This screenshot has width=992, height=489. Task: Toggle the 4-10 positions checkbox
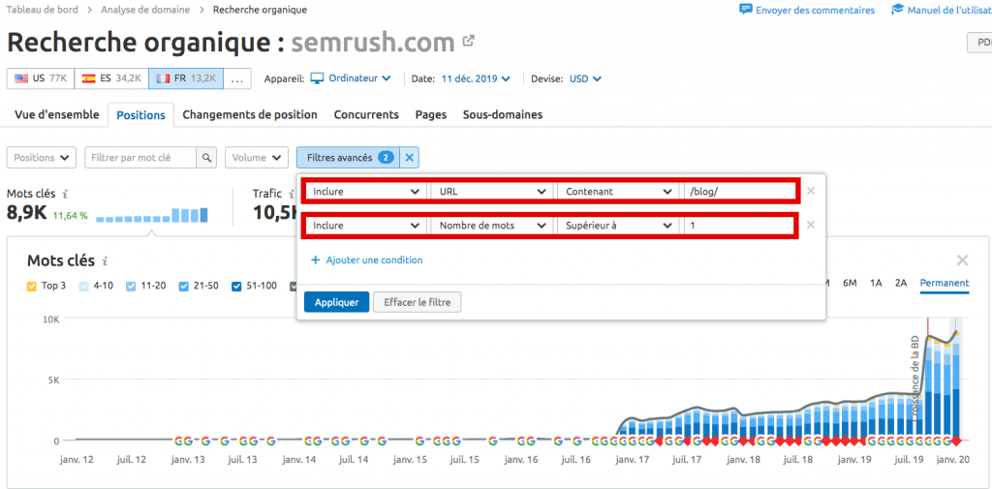pyautogui.click(x=83, y=286)
